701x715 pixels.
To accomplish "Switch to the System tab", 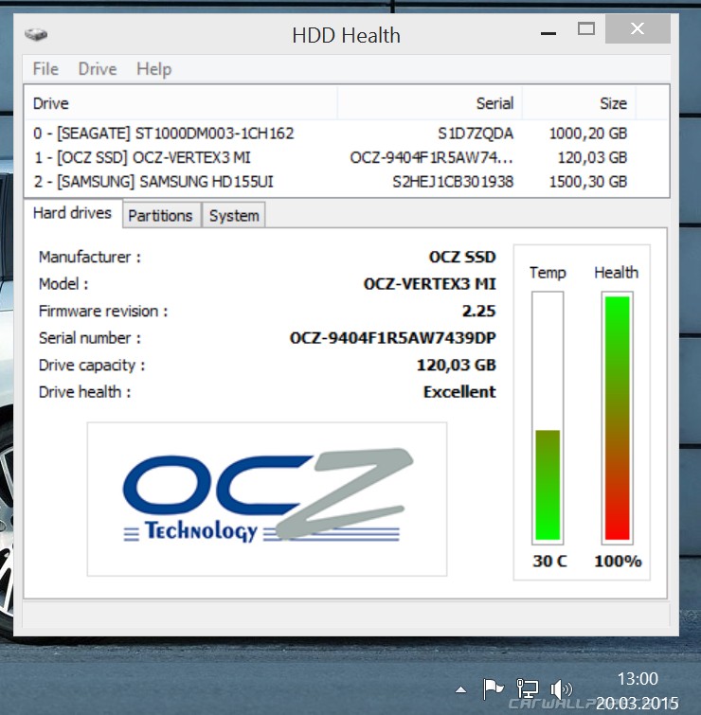I will (x=234, y=215).
